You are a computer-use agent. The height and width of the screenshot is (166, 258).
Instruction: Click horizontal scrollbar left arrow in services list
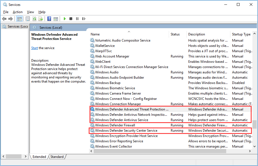[91, 151]
